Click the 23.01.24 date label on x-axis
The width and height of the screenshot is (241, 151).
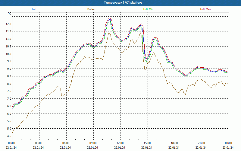228,147
